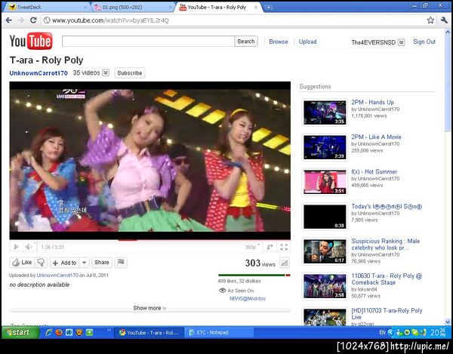The height and width of the screenshot is (354, 453).
Task: Open Suspicious Ranking : Male celebrity video
Action: click(385, 245)
